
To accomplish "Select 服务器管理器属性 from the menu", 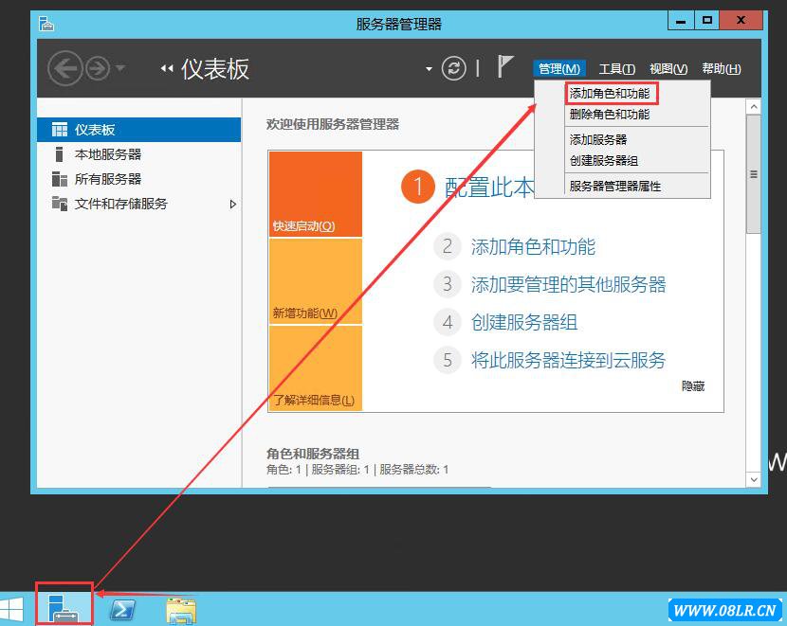I will click(x=614, y=187).
